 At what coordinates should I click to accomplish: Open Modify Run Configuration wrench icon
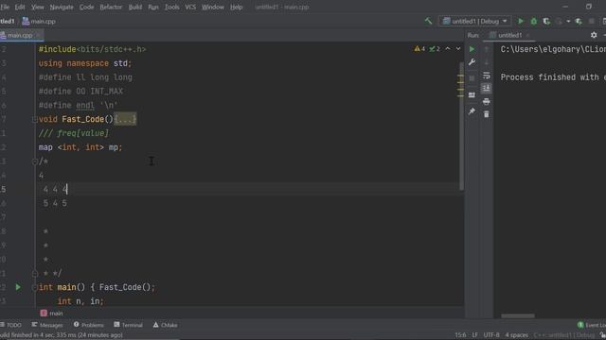click(x=472, y=62)
